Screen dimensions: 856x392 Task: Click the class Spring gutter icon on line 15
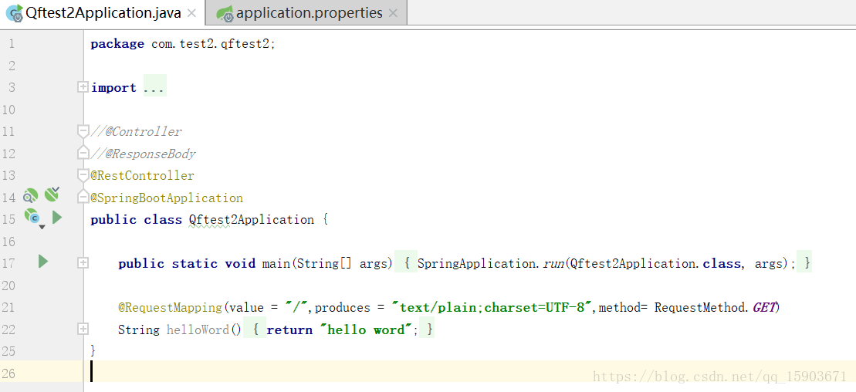33,218
